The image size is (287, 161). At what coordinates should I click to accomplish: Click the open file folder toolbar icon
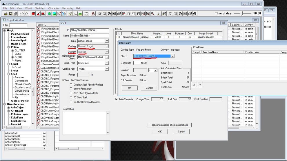5,14
